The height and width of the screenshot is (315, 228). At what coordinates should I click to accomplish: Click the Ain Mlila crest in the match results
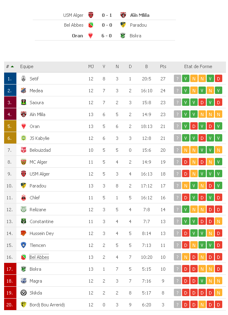pos(123,15)
